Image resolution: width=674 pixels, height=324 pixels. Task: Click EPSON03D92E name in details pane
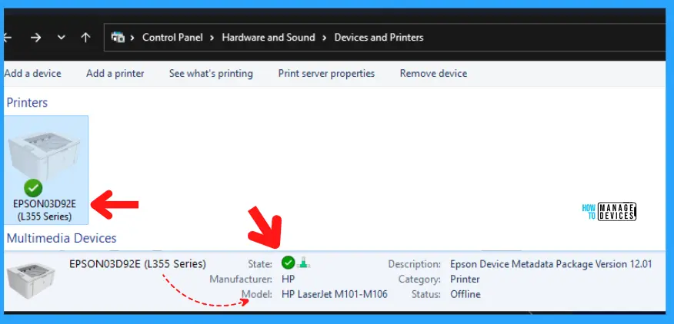[138, 263]
